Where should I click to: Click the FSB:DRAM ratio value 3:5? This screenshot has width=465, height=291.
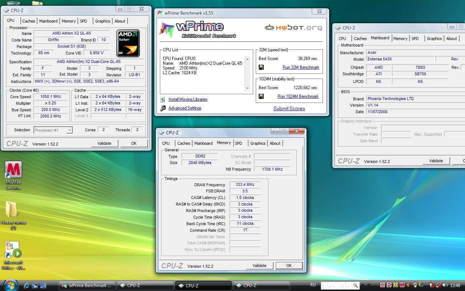(245, 191)
